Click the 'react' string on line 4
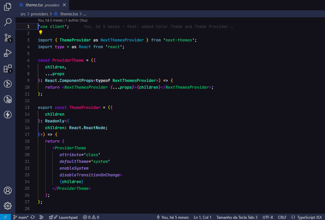Screen dimensions: 325x220 coord(114,47)
